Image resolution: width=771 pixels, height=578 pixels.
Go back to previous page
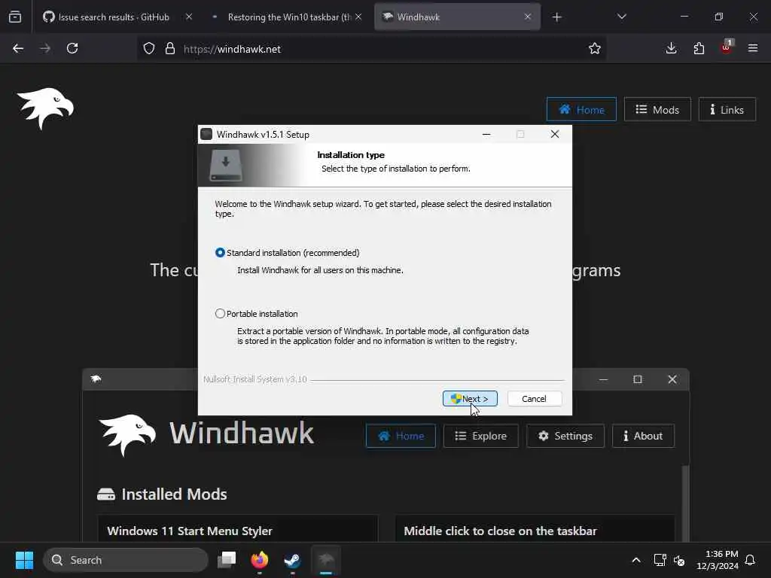point(18,48)
